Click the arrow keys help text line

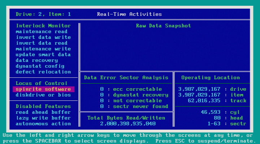pos(128,135)
